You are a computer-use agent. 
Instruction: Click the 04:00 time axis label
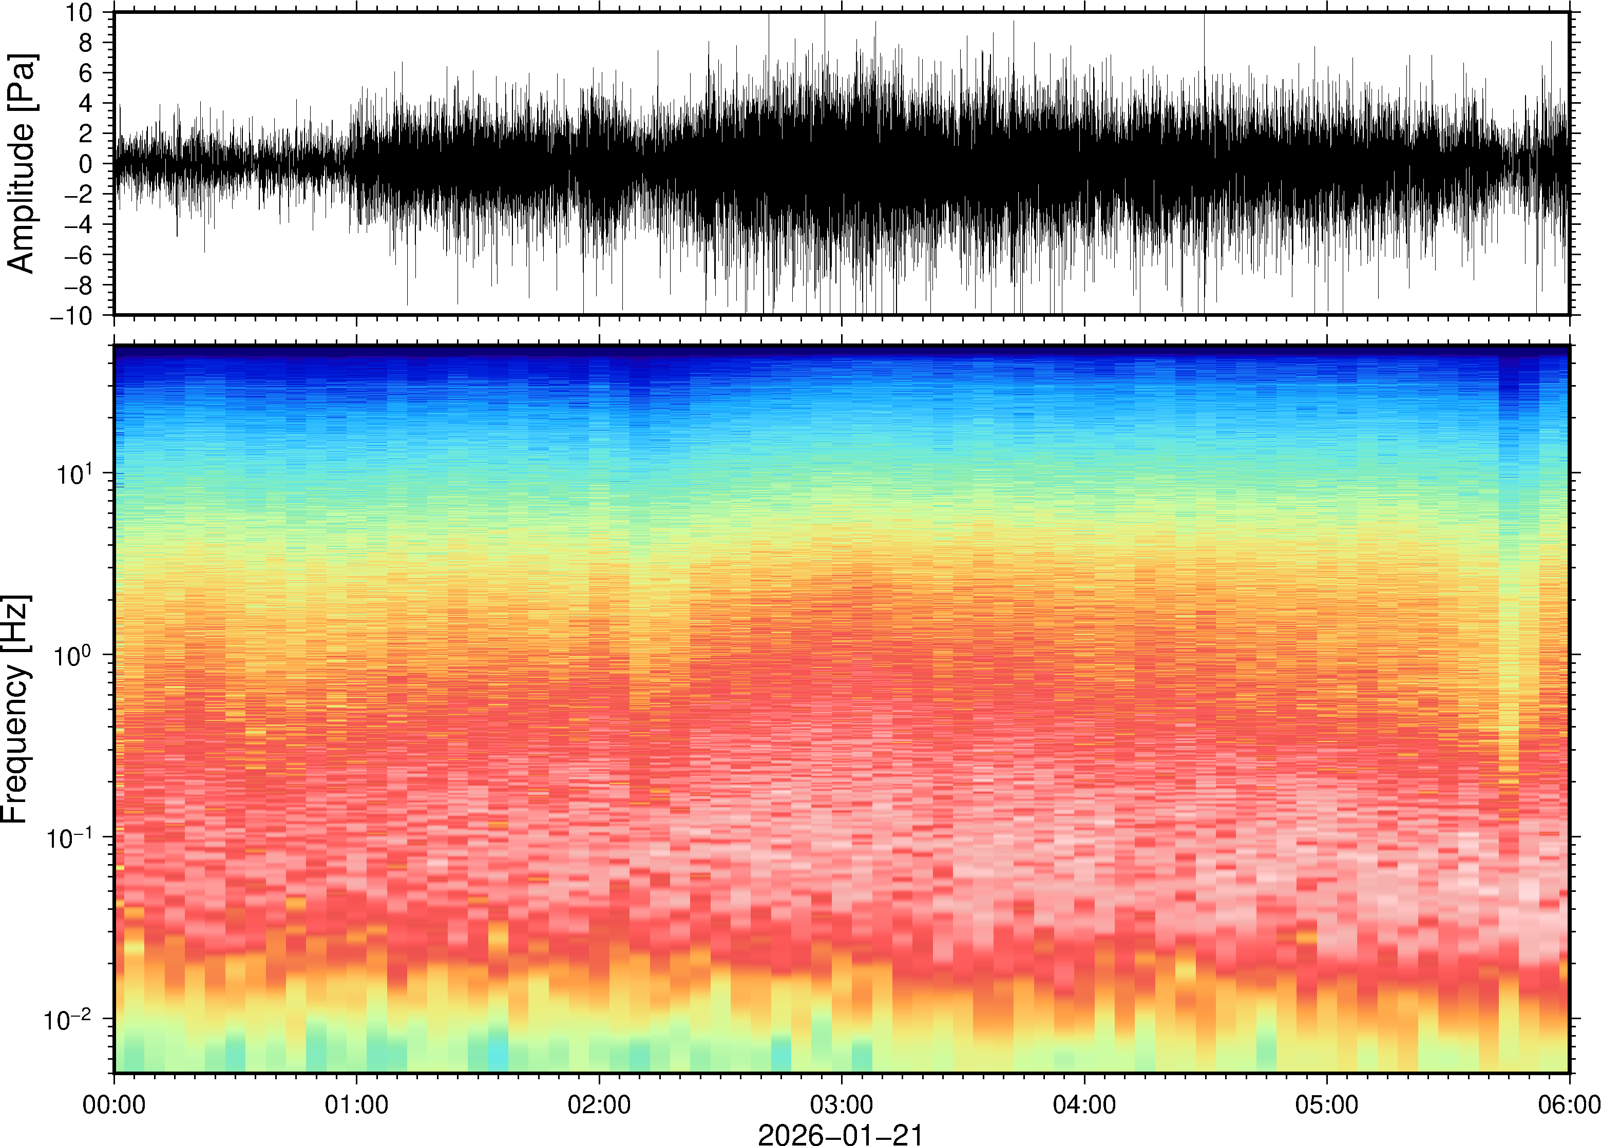click(1084, 1104)
